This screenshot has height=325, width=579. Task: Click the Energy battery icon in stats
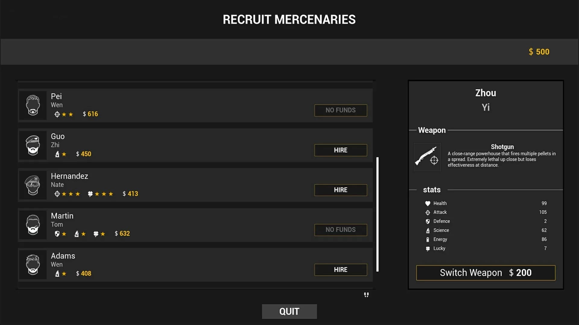[x=428, y=240]
